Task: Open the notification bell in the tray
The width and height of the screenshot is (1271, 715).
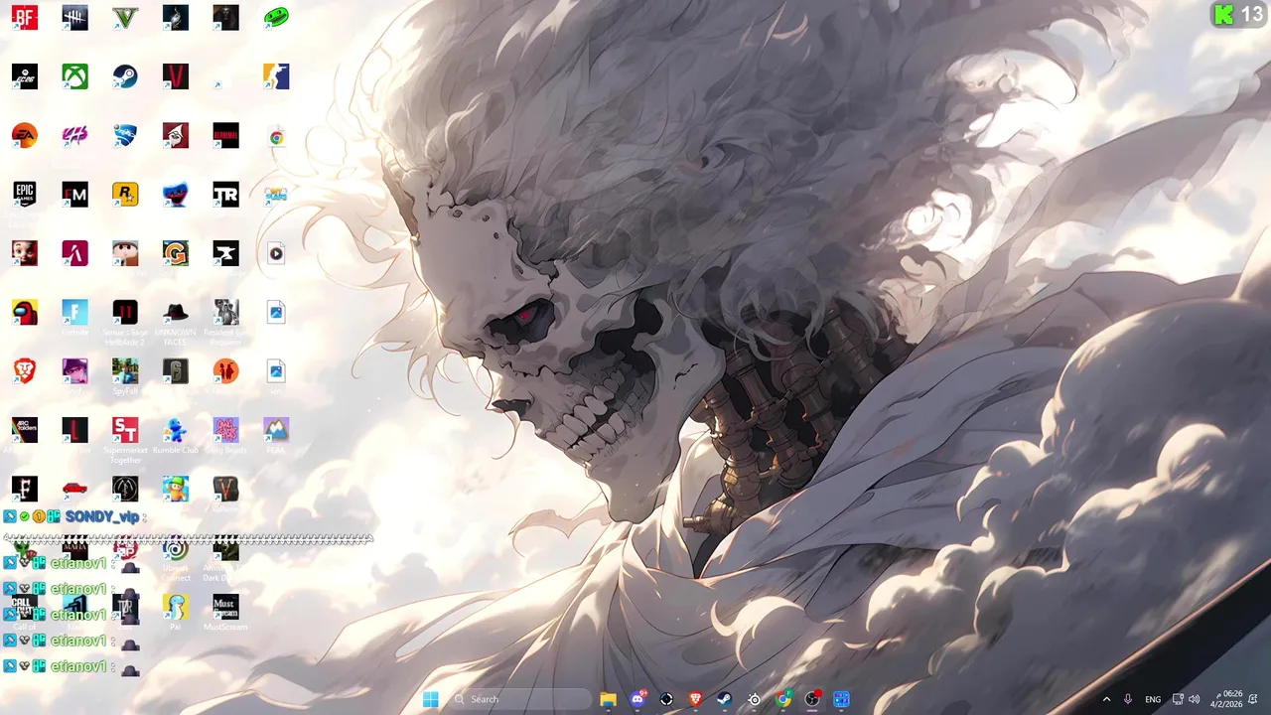Action: pyautogui.click(x=1253, y=699)
